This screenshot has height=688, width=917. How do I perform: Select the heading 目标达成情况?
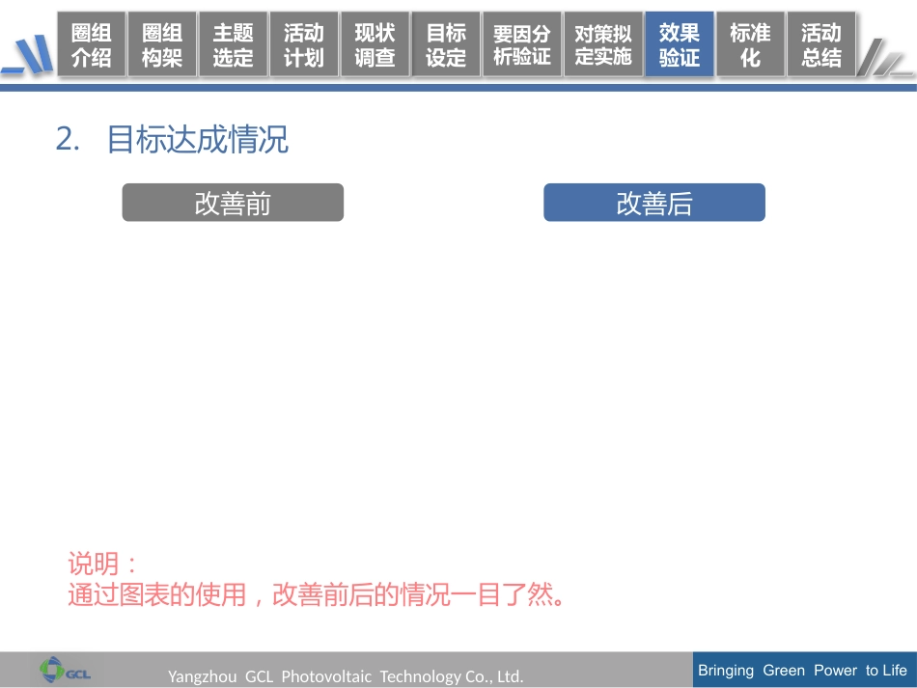[198, 140]
